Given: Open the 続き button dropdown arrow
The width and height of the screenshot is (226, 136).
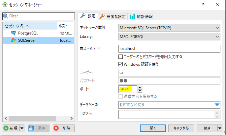Looking at the screenshot, I should (x=220, y=128).
